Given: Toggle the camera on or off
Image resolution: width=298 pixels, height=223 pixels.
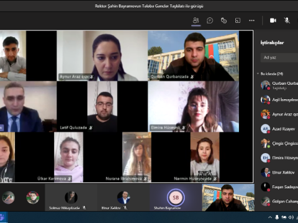Looking at the screenshot, I should pyautogui.click(x=273, y=20).
